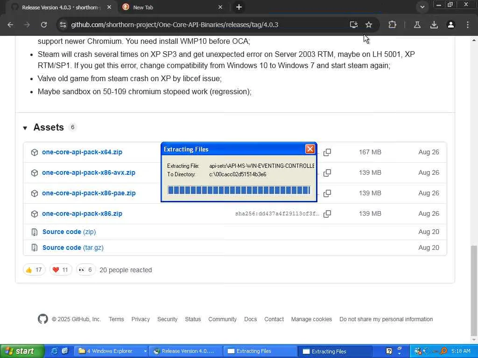Click the install app icon in address bar
The height and width of the screenshot is (358, 478).
[x=354, y=25]
